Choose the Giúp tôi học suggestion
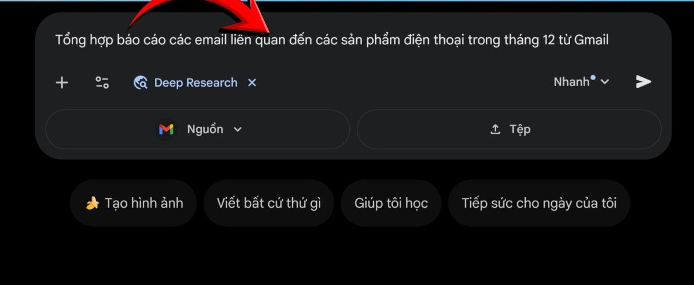The width and height of the screenshot is (694, 285). coord(391,203)
